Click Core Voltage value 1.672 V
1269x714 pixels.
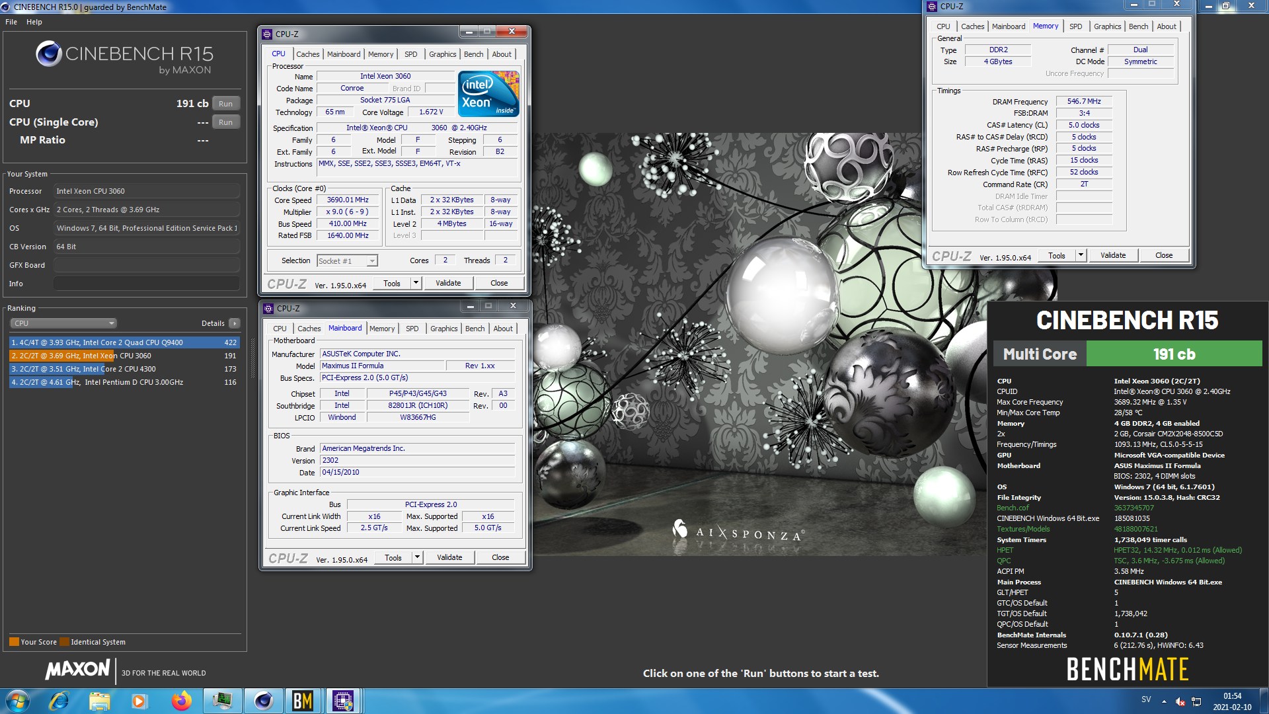pos(431,112)
